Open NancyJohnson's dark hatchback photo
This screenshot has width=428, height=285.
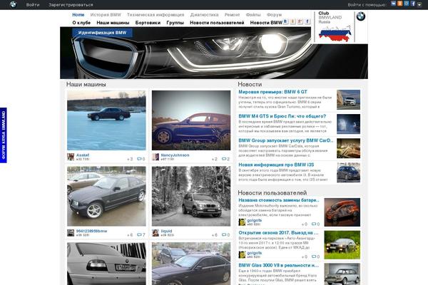point(191,120)
